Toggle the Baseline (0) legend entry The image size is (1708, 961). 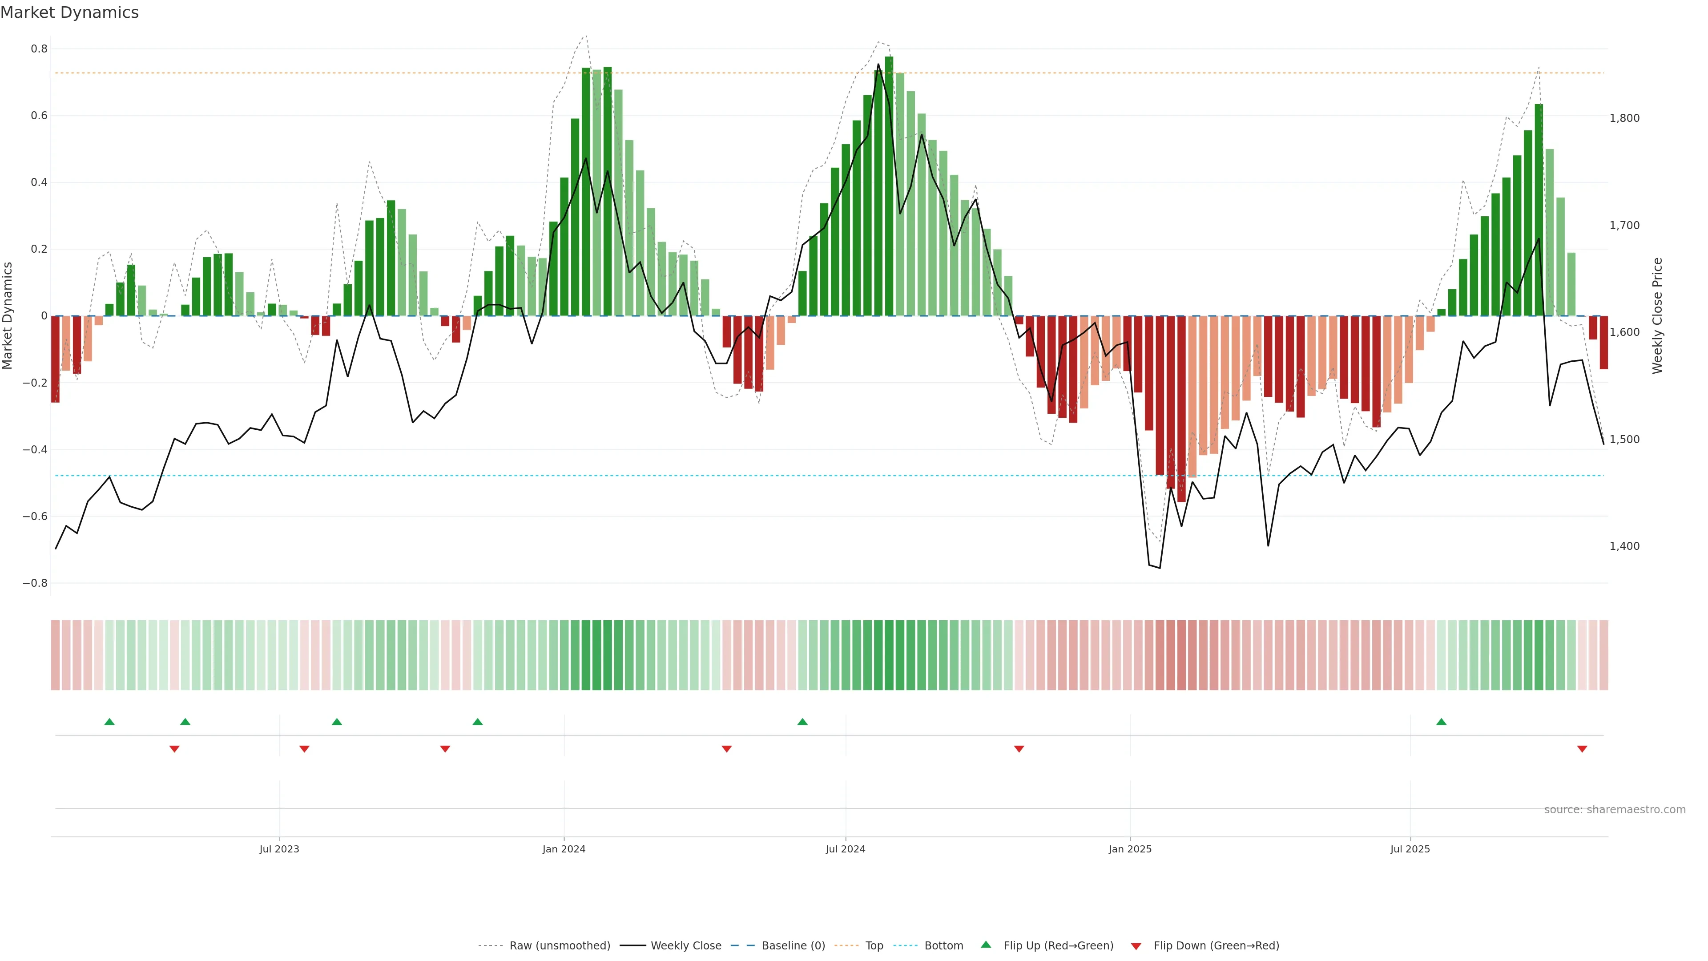pos(793,946)
